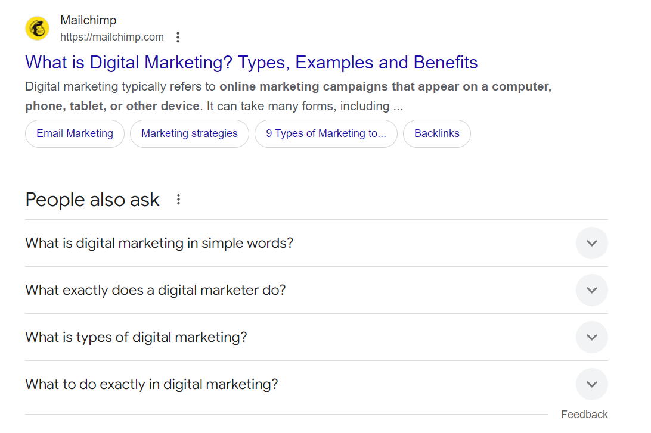The height and width of the screenshot is (433, 651).
Task: Click question text 'What exactly does a digital marketer do?'
Action: (x=156, y=290)
